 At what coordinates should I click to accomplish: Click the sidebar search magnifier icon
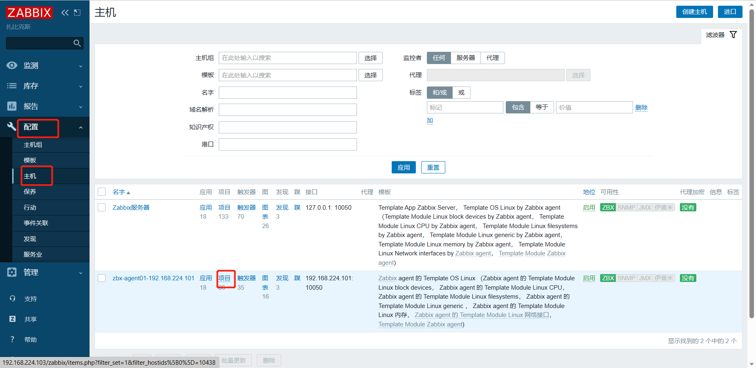77,43
